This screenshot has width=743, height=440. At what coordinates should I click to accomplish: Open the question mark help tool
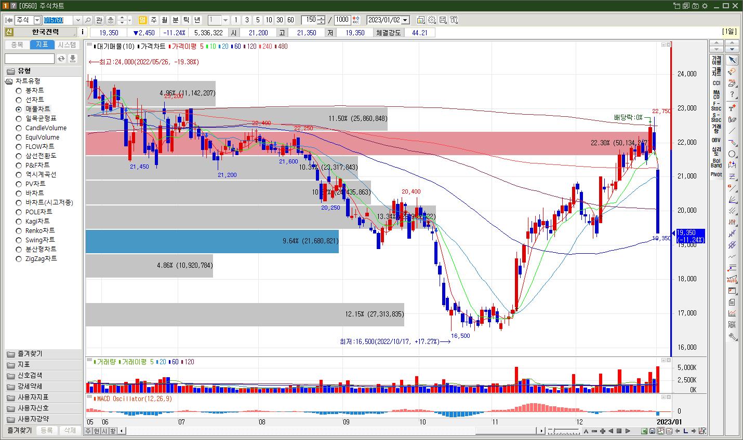coord(732,94)
